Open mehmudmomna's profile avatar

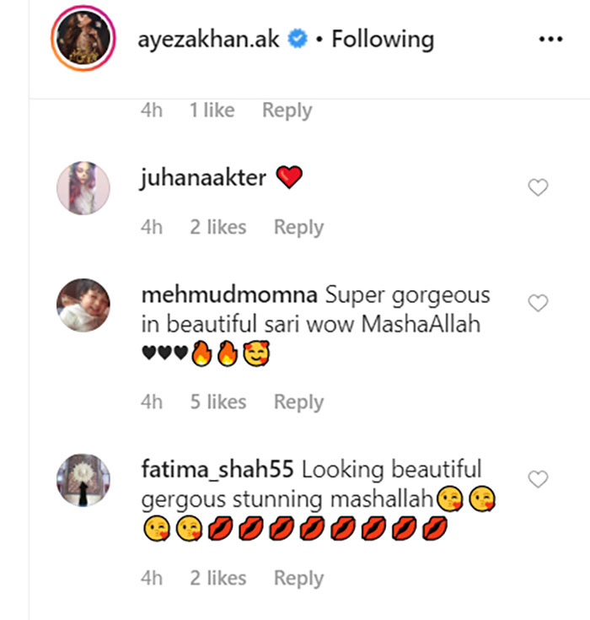coord(83,306)
